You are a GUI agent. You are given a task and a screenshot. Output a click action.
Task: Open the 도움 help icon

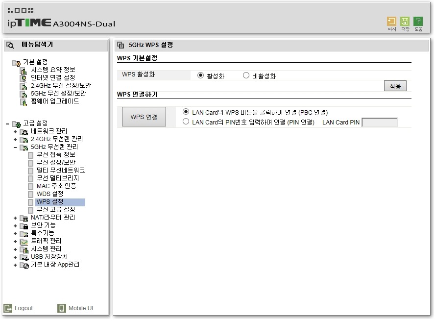418,22
